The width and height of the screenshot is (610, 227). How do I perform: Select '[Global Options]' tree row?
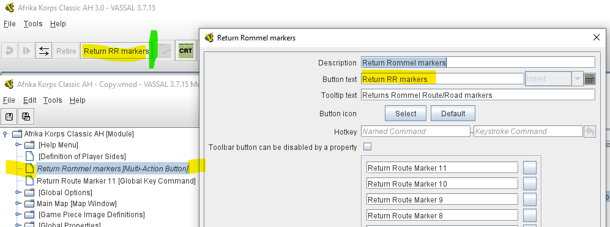65,192
